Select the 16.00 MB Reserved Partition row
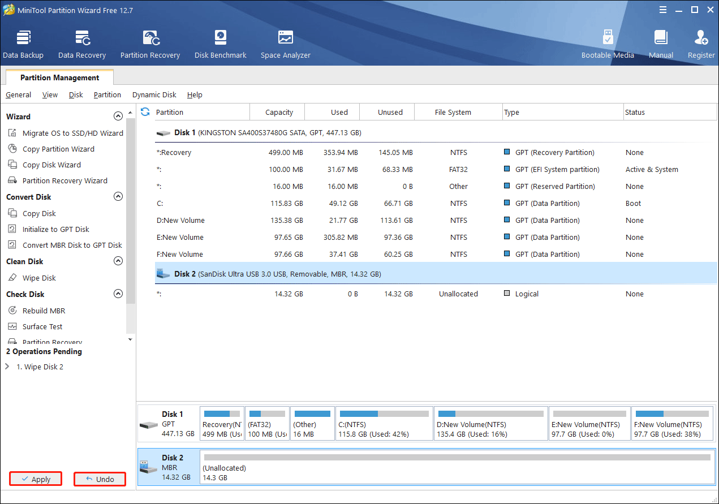Viewport: 719px width, 504px height. point(436,186)
